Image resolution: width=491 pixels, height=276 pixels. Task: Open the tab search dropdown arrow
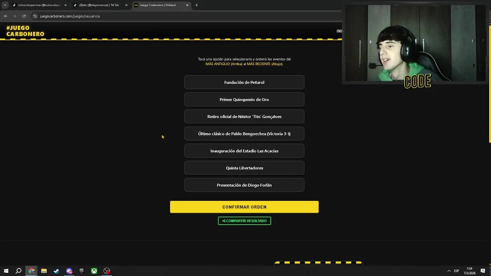click(5, 5)
